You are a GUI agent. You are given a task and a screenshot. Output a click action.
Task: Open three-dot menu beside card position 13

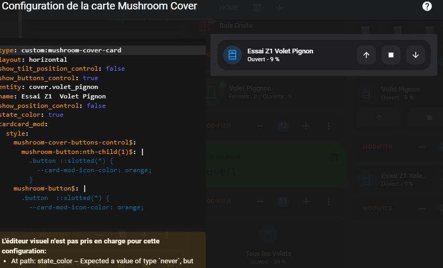click(x=329, y=201)
